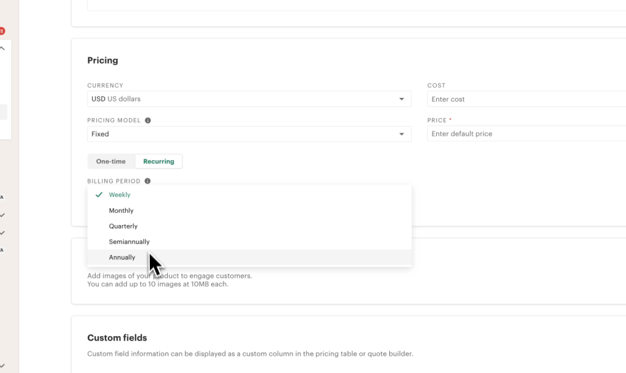The width and height of the screenshot is (626, 373).
Task: Click the checkmark next to Weekly
Action: pos(98,195)
